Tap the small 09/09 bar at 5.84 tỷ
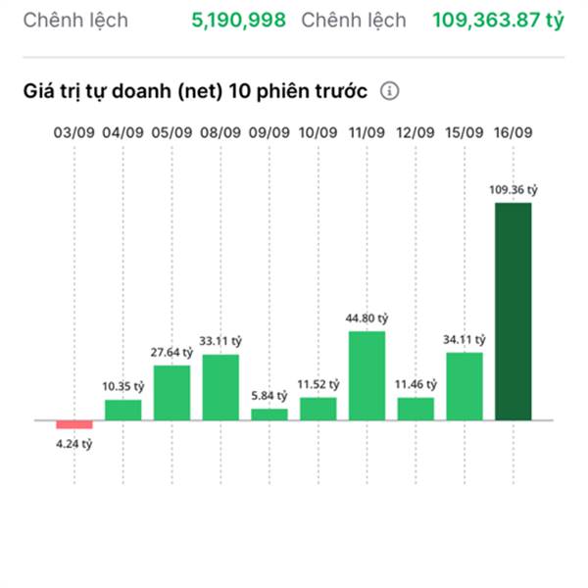The height and width of the screenshot is (588, 588). click(269, 415)
